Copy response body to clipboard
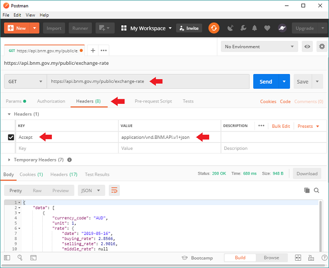 (x=307, y=190)
